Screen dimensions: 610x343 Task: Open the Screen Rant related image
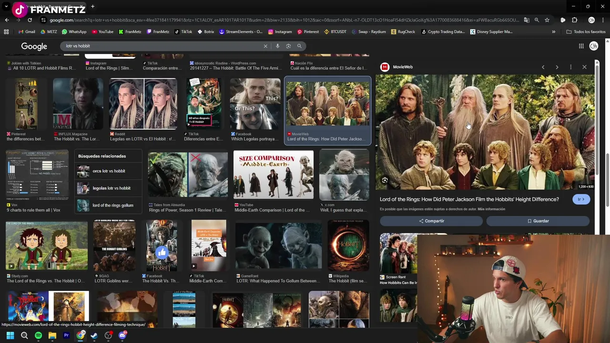[x=398, y=253]
